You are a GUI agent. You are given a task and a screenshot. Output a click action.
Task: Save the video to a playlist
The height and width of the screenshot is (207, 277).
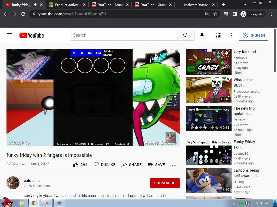click(156, 165)
